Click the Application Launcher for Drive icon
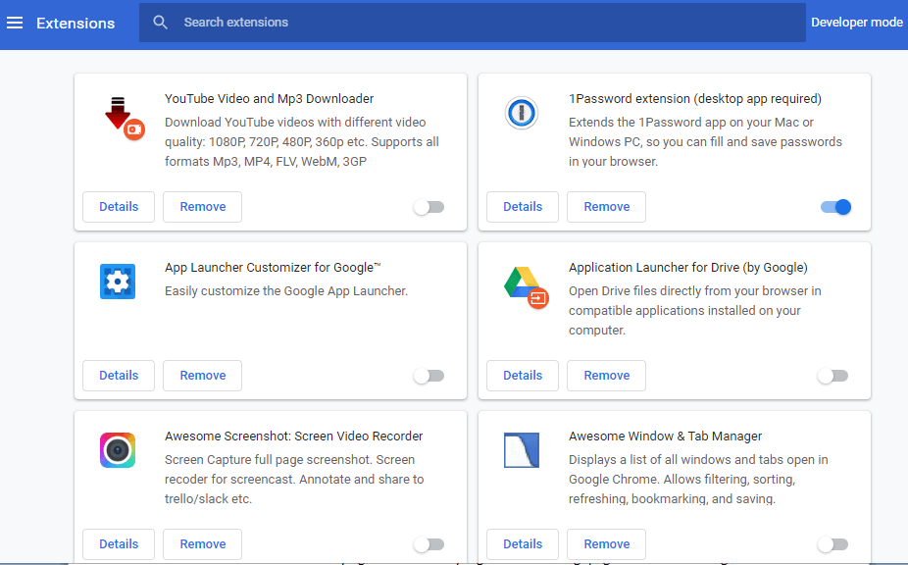This screenshot has height=565, width=908. pyautogui.click(x=527, y=287)
